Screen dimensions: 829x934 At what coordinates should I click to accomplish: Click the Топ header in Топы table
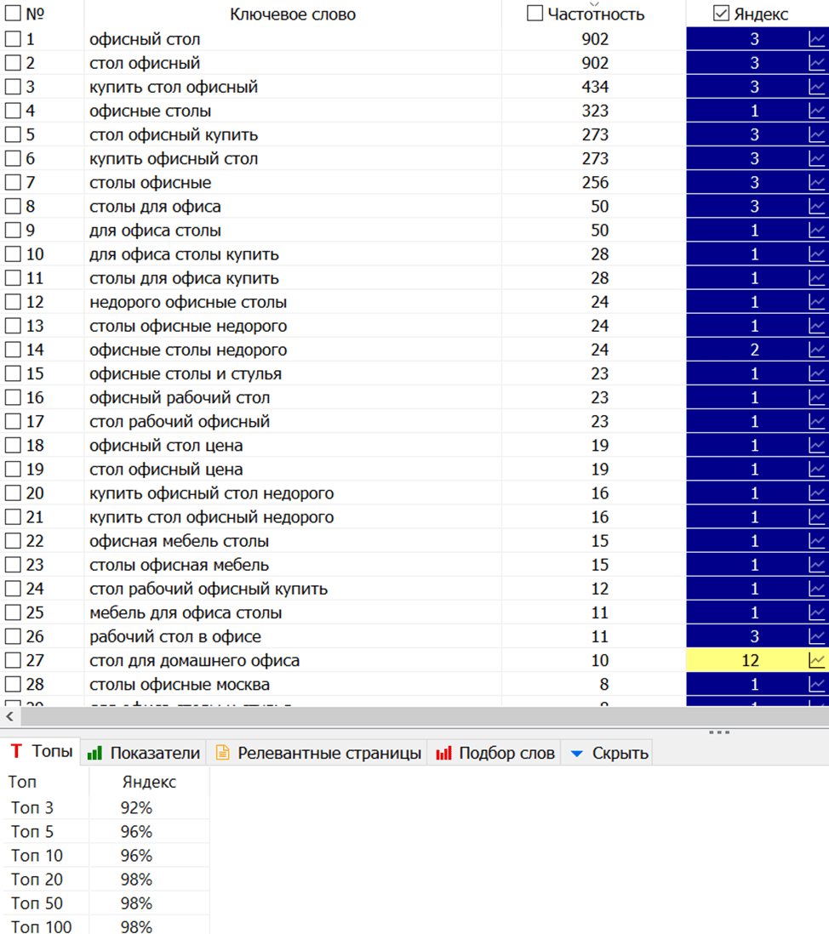pos(22,782)
